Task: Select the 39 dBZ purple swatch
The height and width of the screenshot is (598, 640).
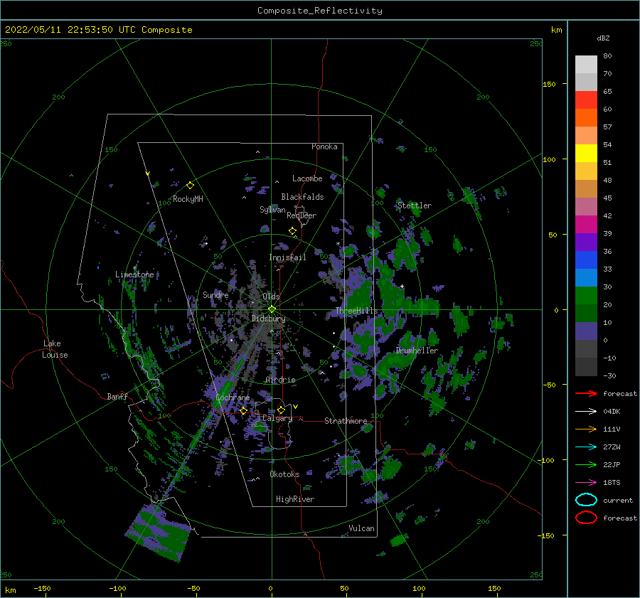Action: (586, 242)
